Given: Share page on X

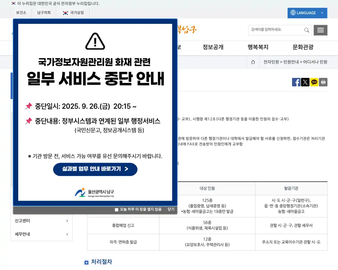Looking at the screenshot, I should [x=305, y=82].
